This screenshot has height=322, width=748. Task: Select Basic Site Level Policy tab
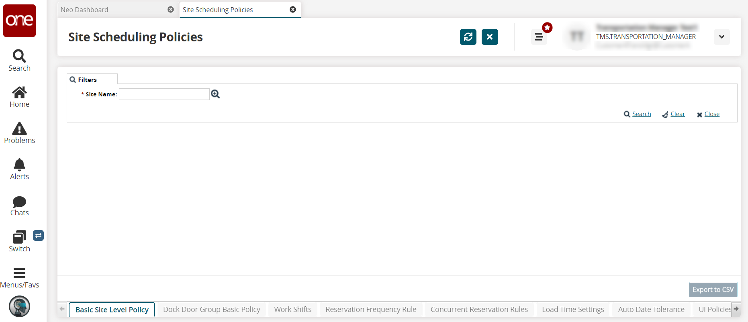[x=112, y=310]
